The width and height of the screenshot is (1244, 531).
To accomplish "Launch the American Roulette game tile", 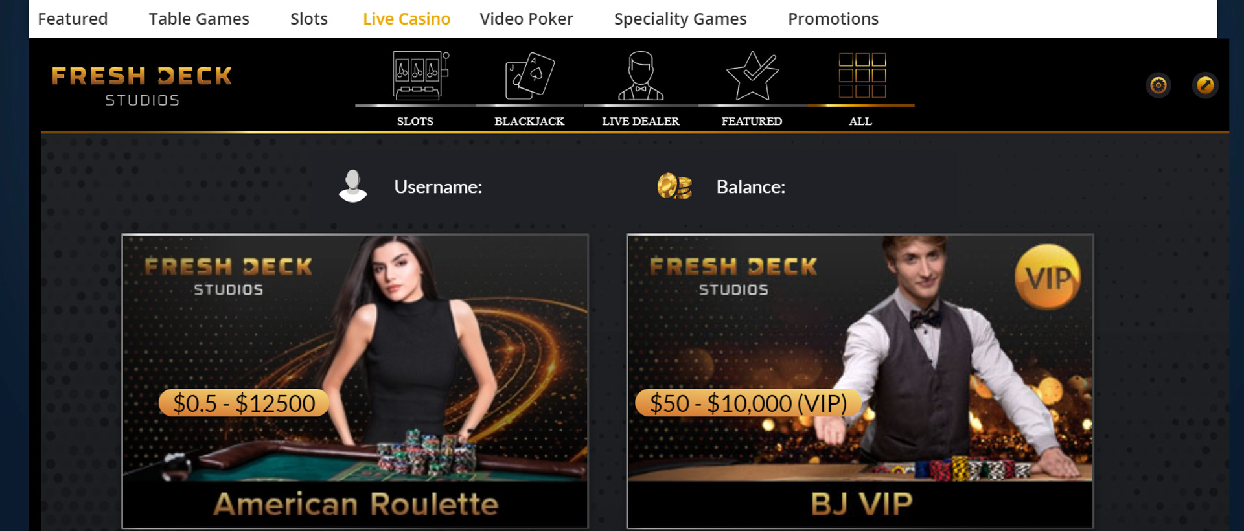I will pos(355,381).
